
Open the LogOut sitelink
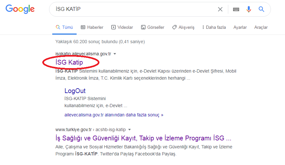click(x=75, y=91)
